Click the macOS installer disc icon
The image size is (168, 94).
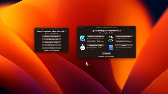coord(83,47)
